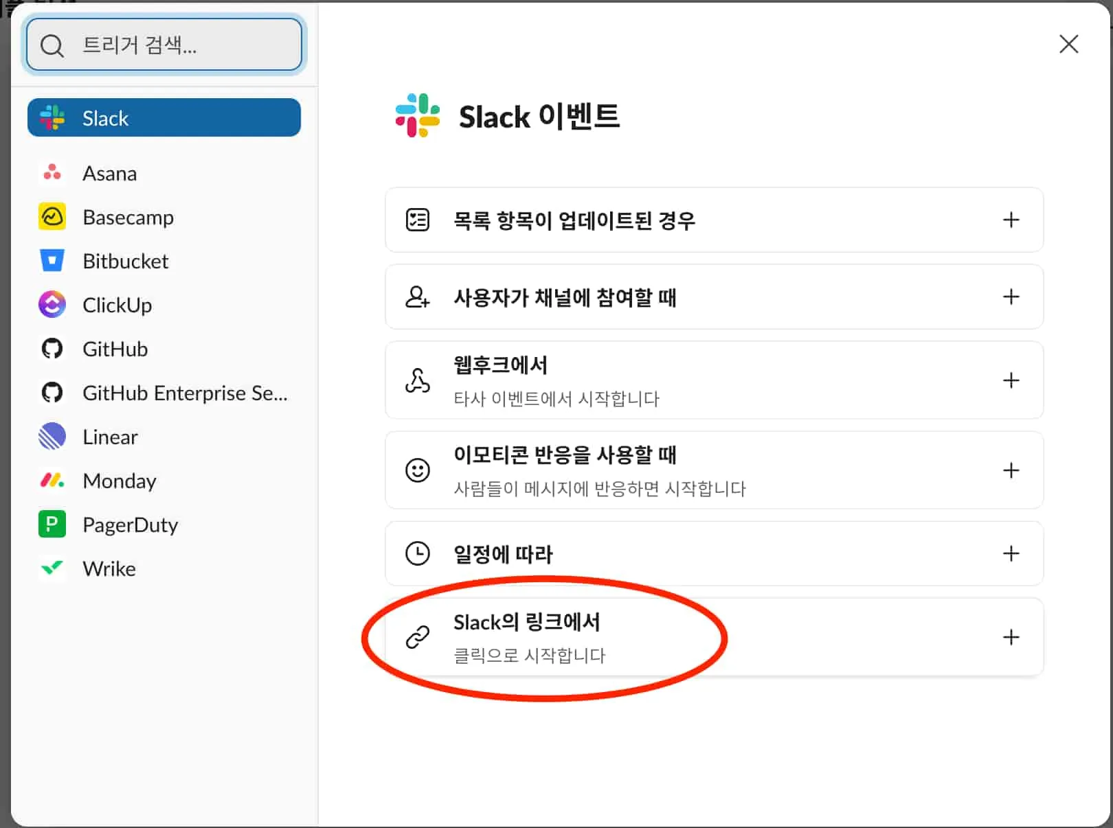Screen dimensions: 1113x828
Task: Click the Slack logo beside Slack 이벤트 heading
Action: pos(416,115)
